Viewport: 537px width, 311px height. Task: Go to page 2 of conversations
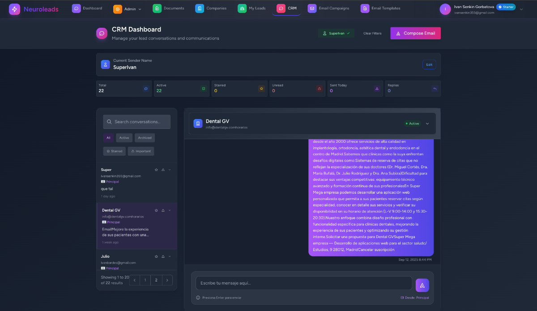[x=156, y=280]
